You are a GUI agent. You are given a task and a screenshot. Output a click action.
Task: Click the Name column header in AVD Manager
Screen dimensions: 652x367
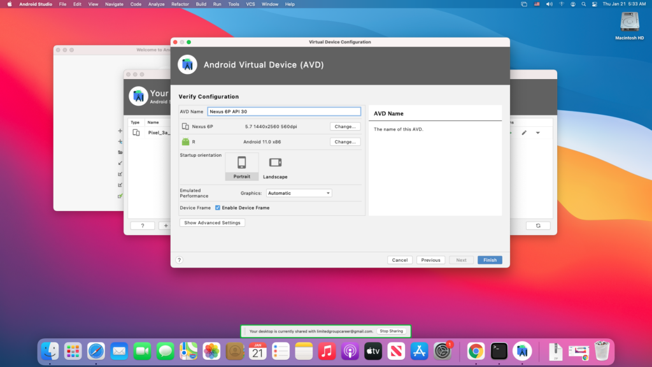[153, 122]
